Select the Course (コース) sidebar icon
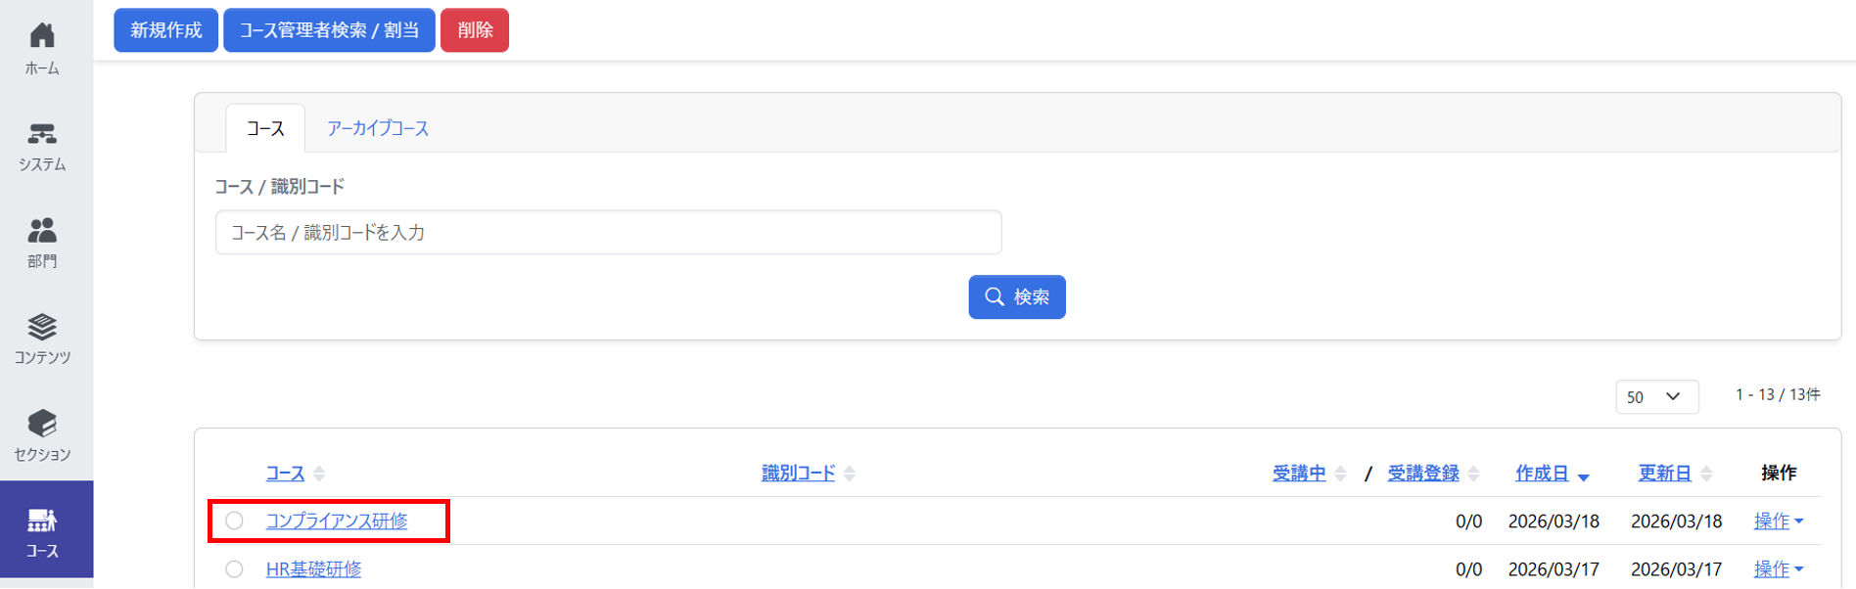The width and height of the screenshot is (1856, 589). coord(42,521)
